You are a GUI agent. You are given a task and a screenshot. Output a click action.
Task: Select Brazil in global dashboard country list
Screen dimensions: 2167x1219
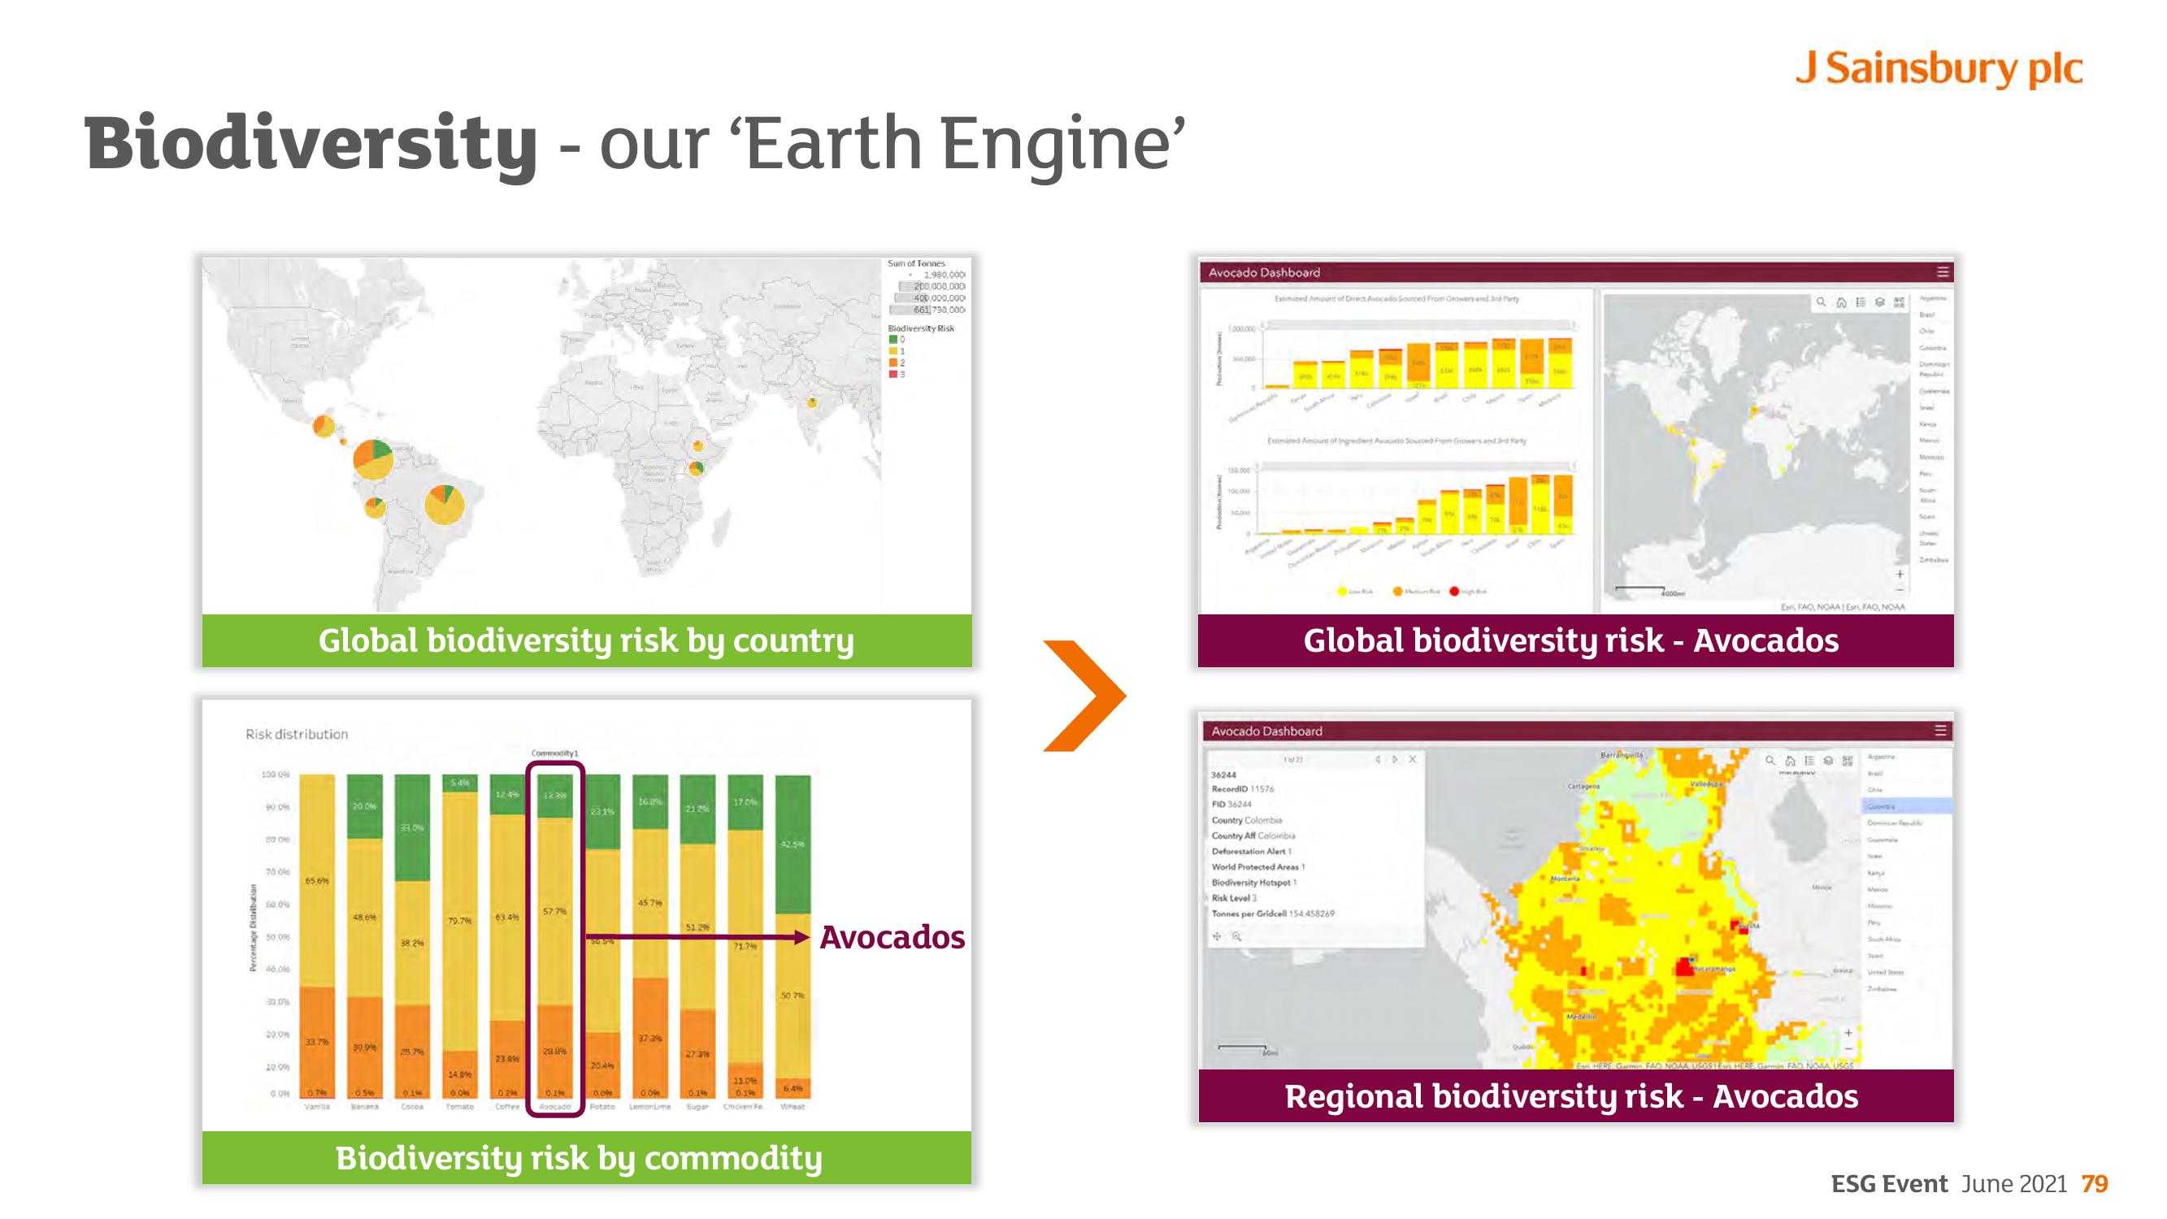(1927, 315)
